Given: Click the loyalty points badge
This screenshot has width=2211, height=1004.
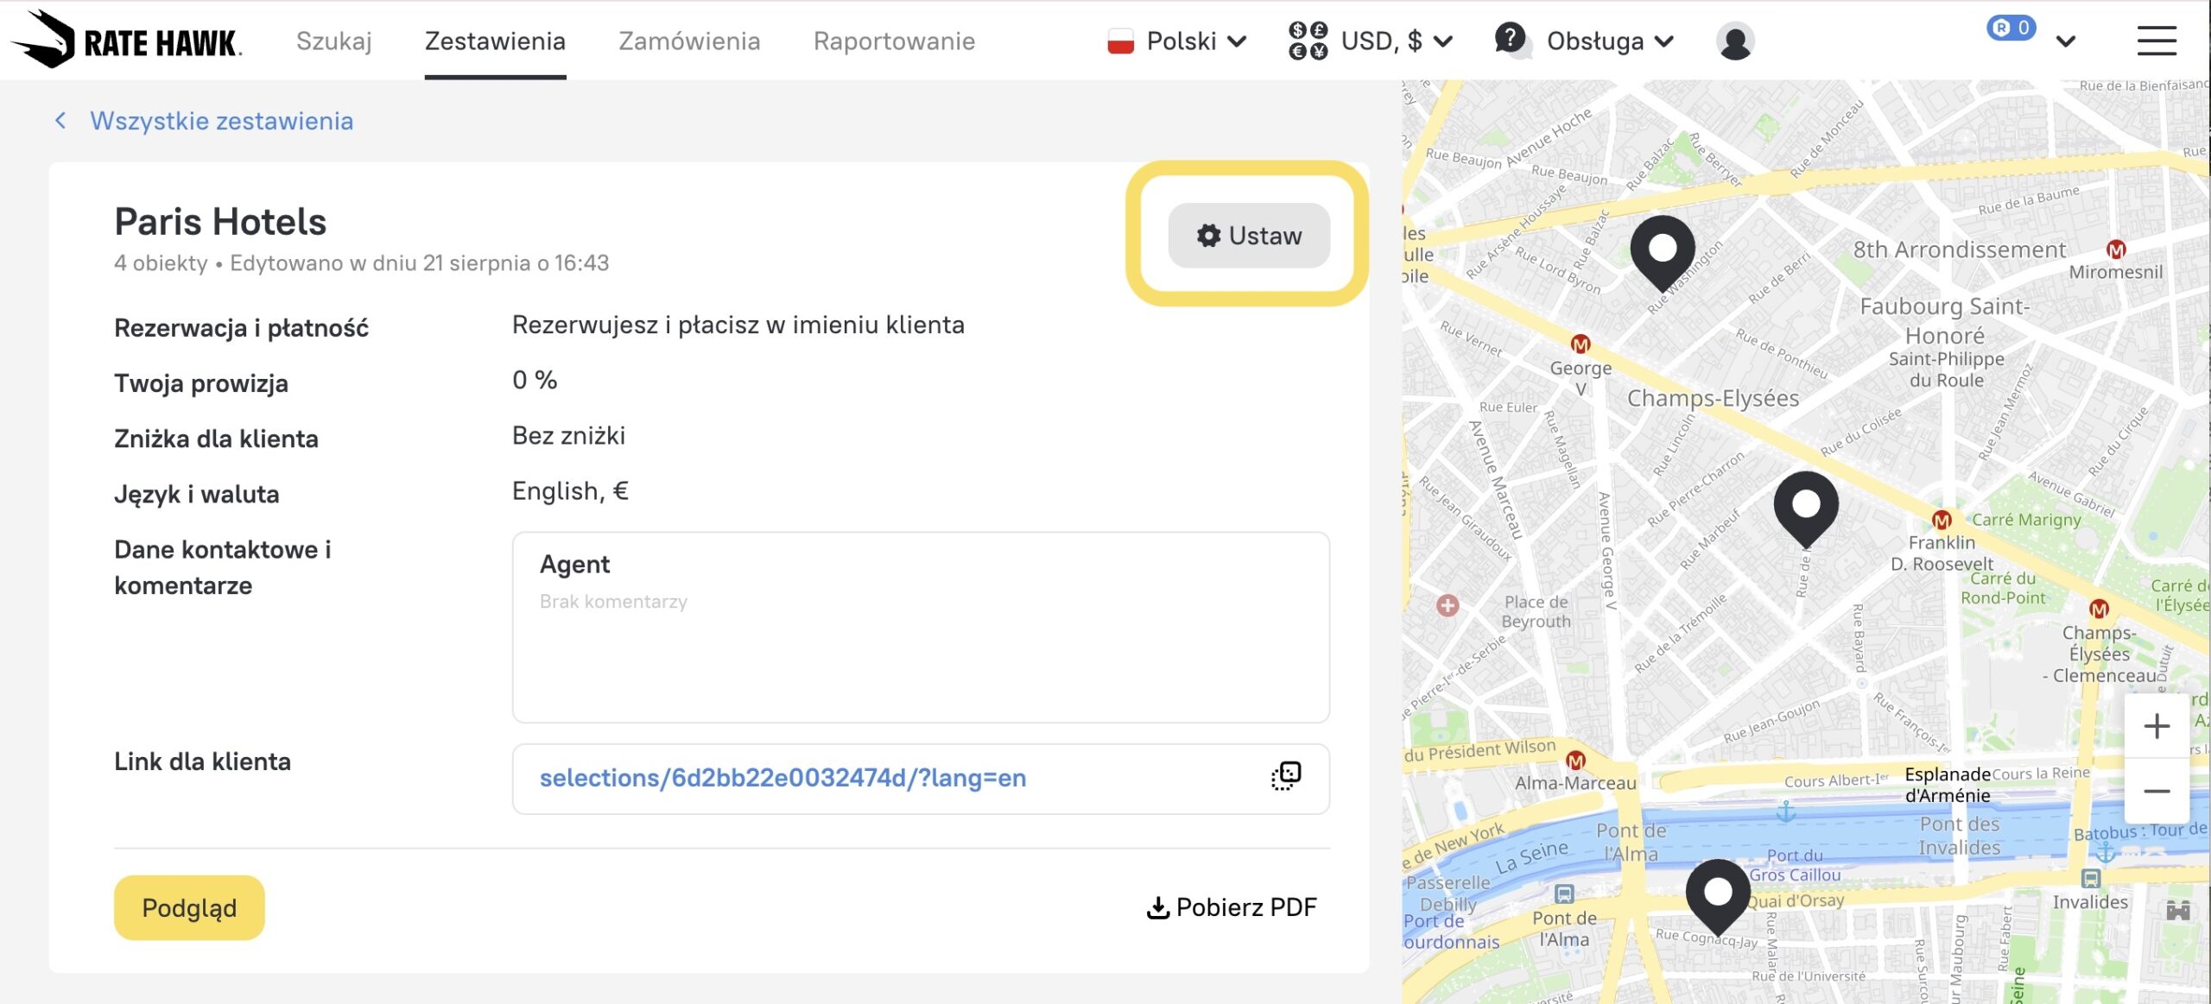Looking at the screenshot, I should tap(2011, 28).
